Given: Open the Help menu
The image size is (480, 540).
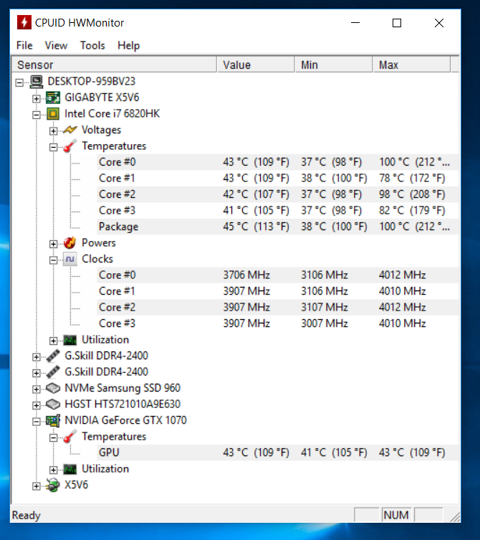Looking at the screenshot, I should [129, 45].
